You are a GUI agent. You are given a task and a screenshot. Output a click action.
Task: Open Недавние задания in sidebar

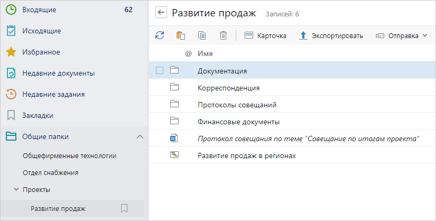[x=53, y=94]
